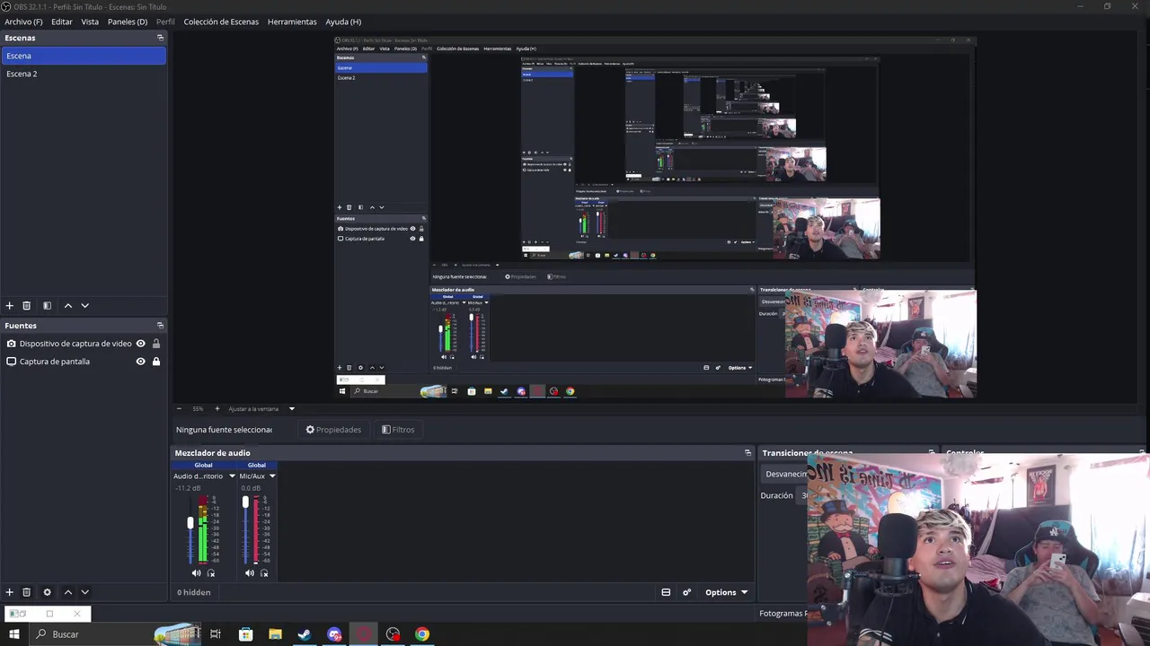Open the Perfil menu

coord(165,22)
